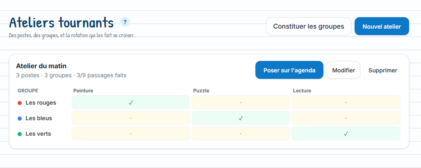Click Poser sur l'agenda button
The image size is (421, 168).
coord(289,70)
